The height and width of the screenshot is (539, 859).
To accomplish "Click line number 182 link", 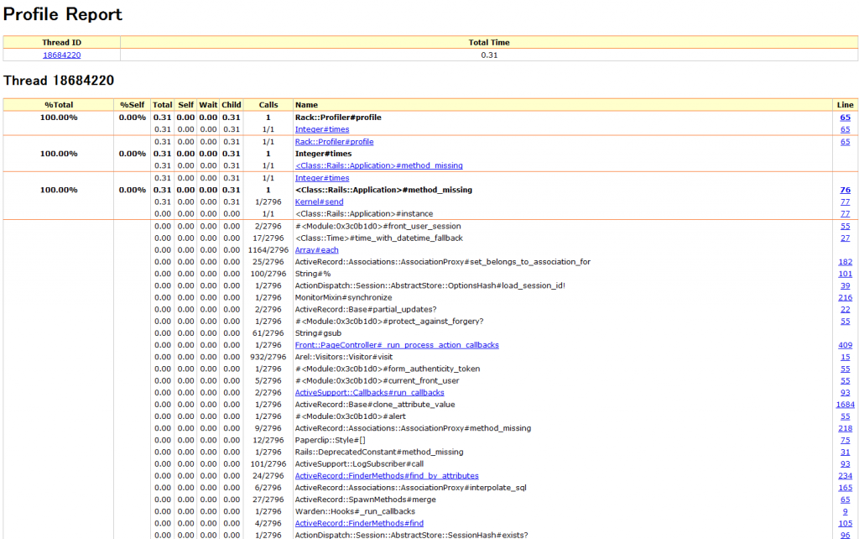I will (845, 262).
